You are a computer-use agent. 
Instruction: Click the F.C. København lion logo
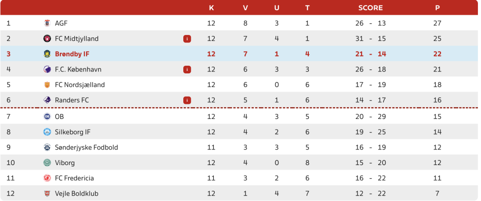[x=47, y=69]
